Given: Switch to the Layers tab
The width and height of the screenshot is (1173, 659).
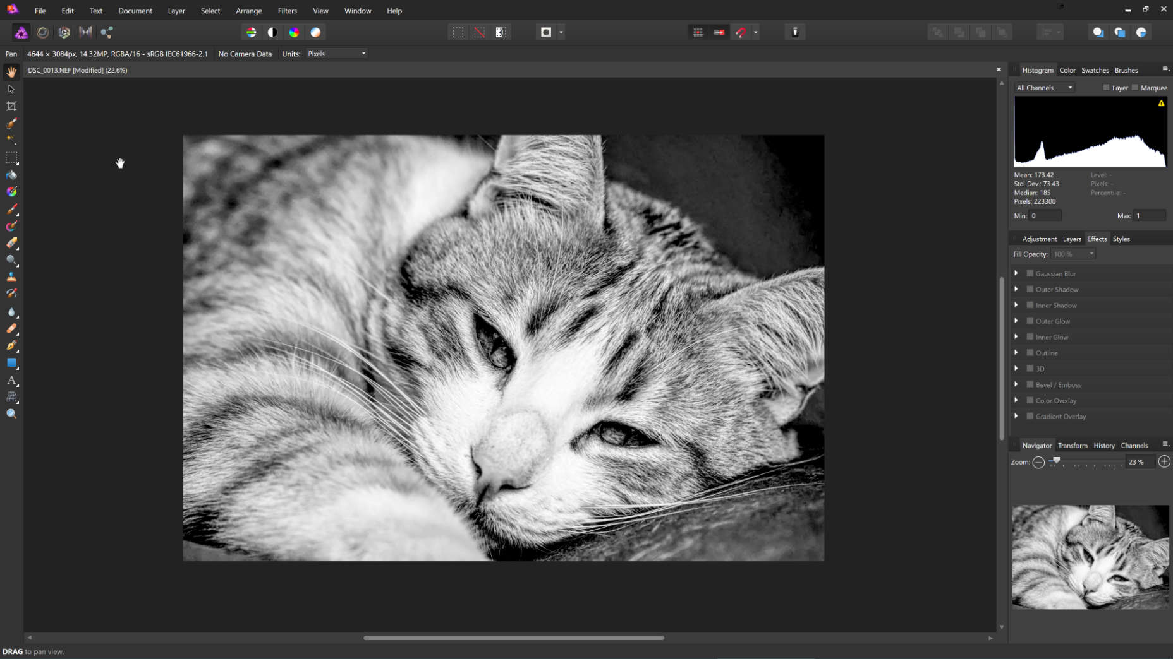Looking at the screenshot, I should [x=1072, y=239].
